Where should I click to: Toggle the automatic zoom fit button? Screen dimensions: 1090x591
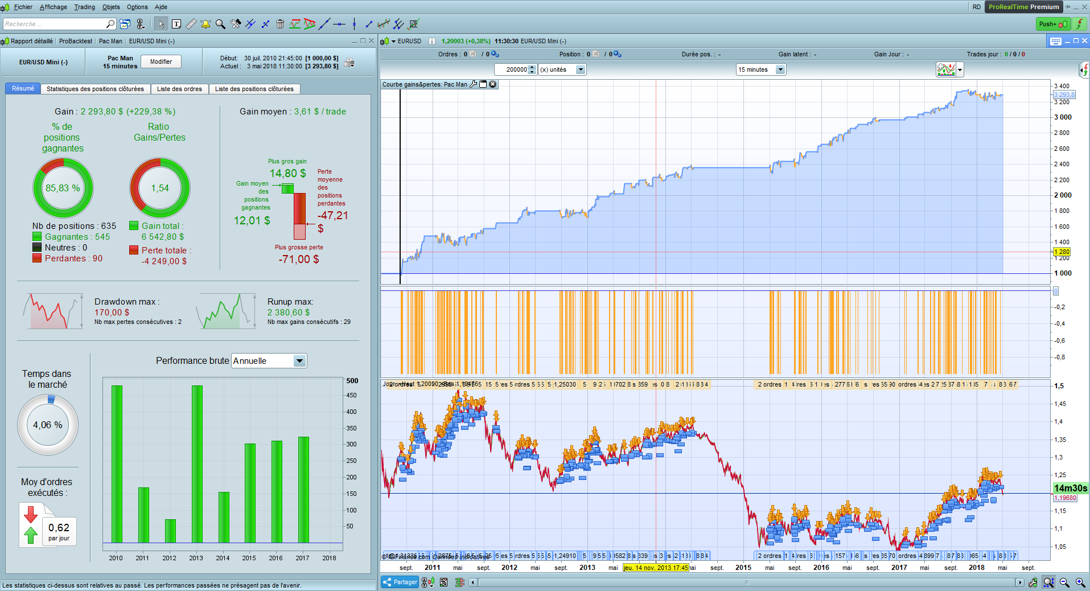coord(1048,582)
